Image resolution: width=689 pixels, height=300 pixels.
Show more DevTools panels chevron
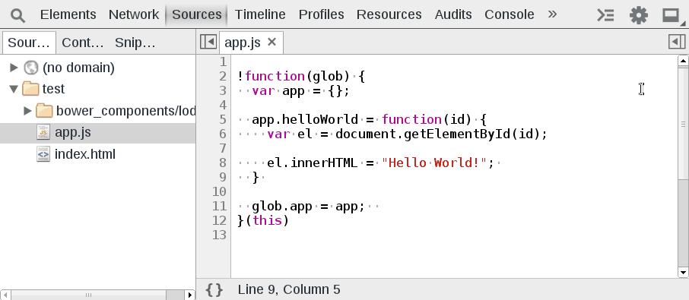(x=552, y=14)
